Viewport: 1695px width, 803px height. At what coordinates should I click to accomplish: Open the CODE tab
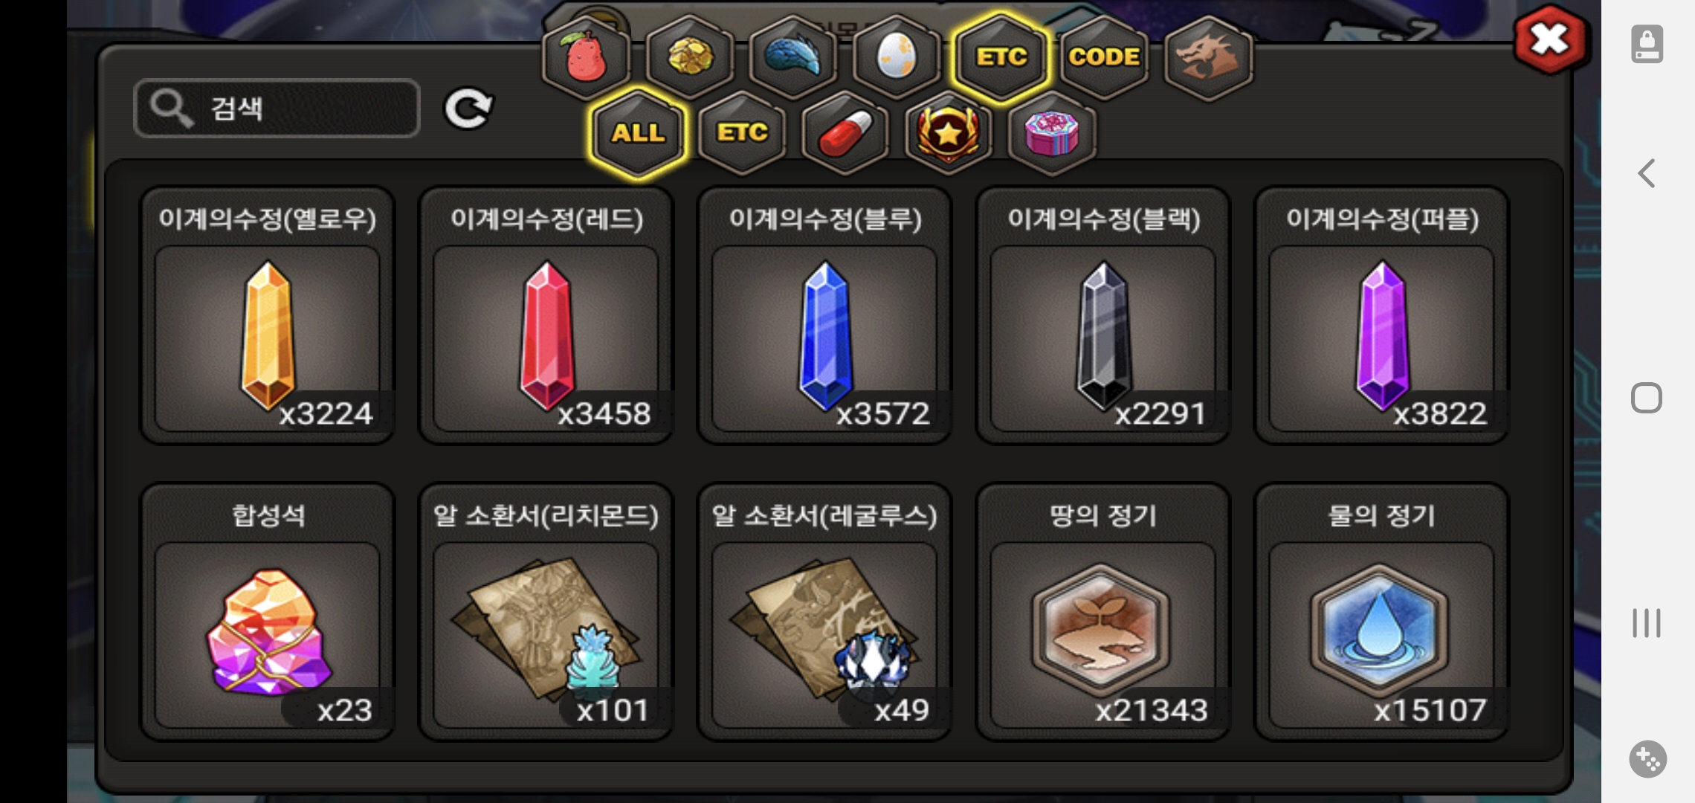1104,57
